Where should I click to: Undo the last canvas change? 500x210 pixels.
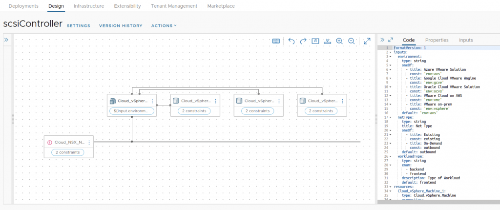(292, 42)
